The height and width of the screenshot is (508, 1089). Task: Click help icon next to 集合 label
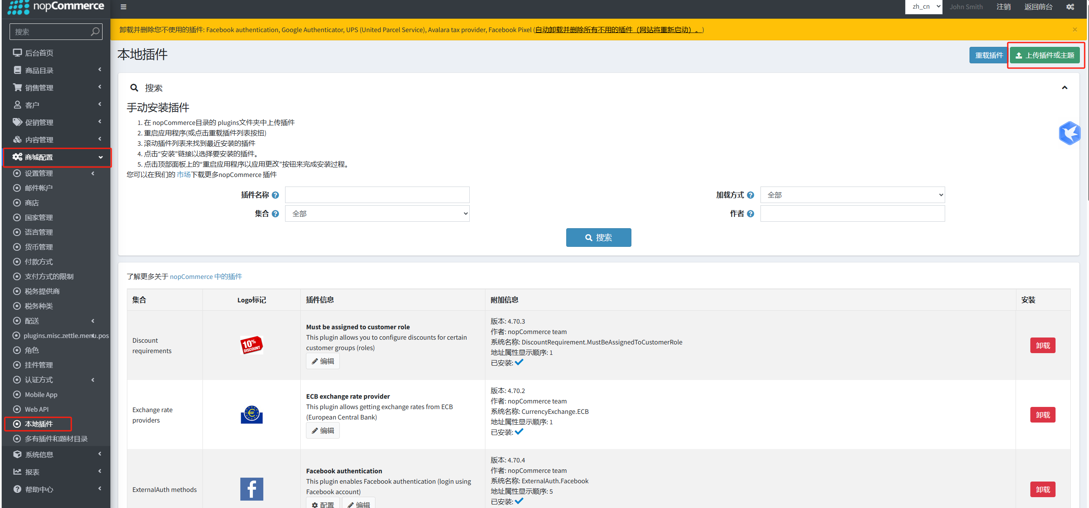(x=276, y=214)
